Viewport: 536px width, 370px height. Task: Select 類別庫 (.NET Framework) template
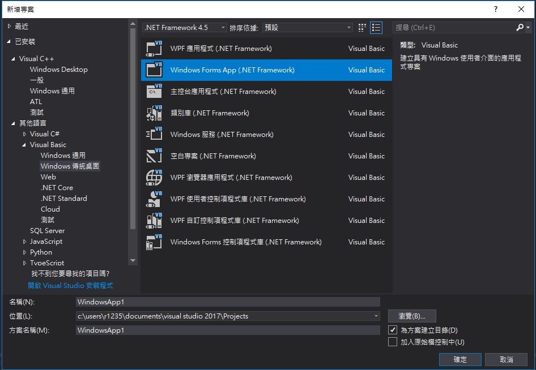pyautogui.click(x=266, y=113)
